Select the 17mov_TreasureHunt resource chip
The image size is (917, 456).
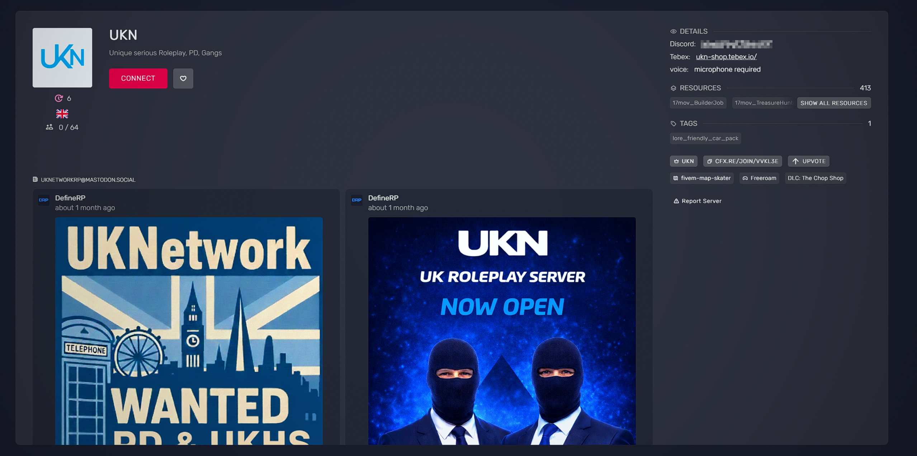[x=763, y=103]
